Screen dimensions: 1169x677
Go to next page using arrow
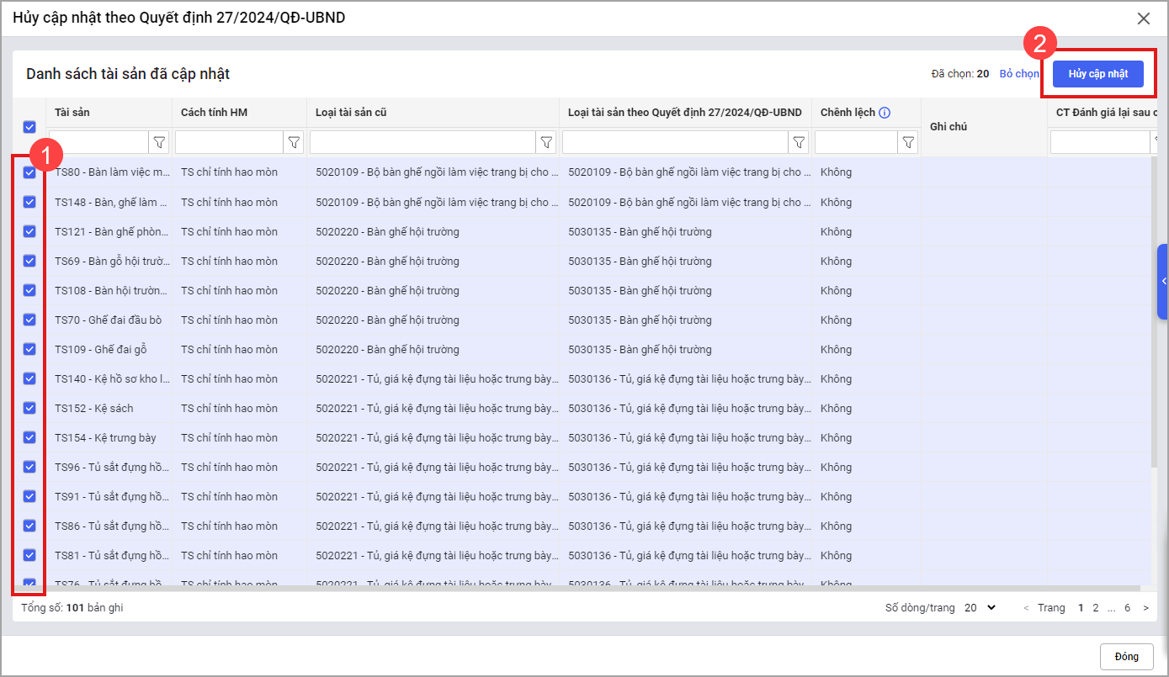tap(1145, 608)
